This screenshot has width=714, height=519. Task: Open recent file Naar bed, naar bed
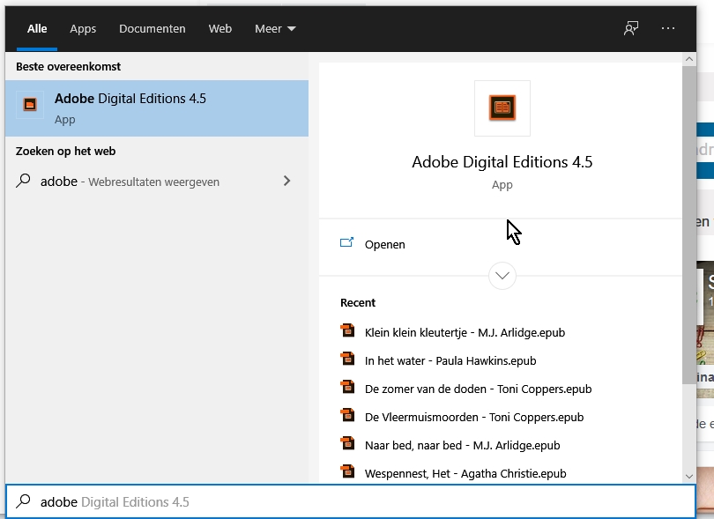tap(462, 445)
